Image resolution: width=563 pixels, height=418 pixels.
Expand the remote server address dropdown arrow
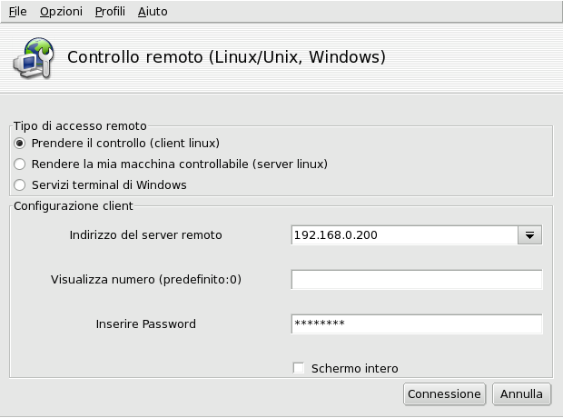(x=529, y=235)
